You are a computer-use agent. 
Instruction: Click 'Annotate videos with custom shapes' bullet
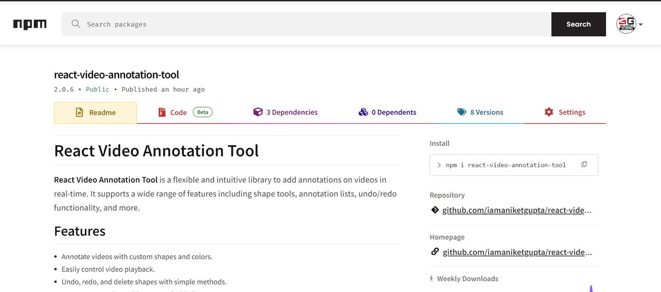pos(137,257)
